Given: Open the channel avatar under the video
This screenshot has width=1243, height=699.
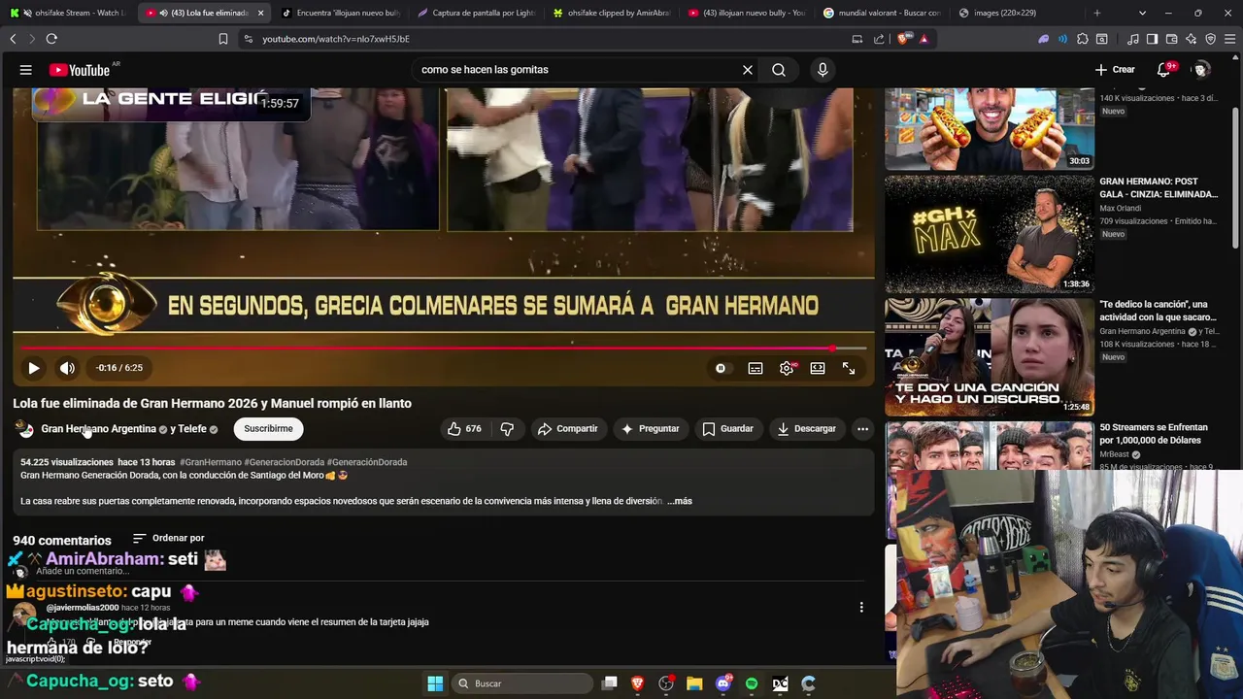Looking at the screenshot, I should [x=25, y=428].
